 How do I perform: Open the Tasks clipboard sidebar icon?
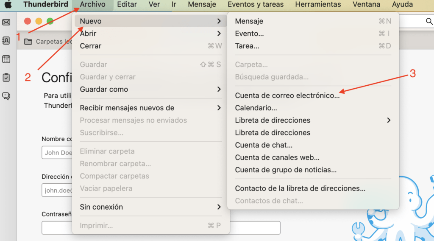pyautogui.click(x=6, y=78)
